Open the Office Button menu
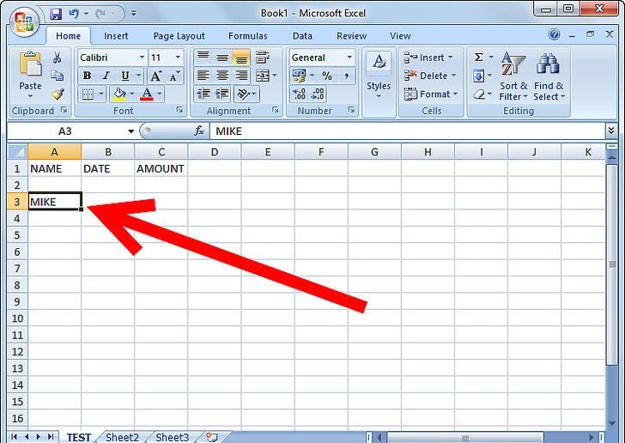The width and height of the screenshot is (625, 443). (24, 21)
